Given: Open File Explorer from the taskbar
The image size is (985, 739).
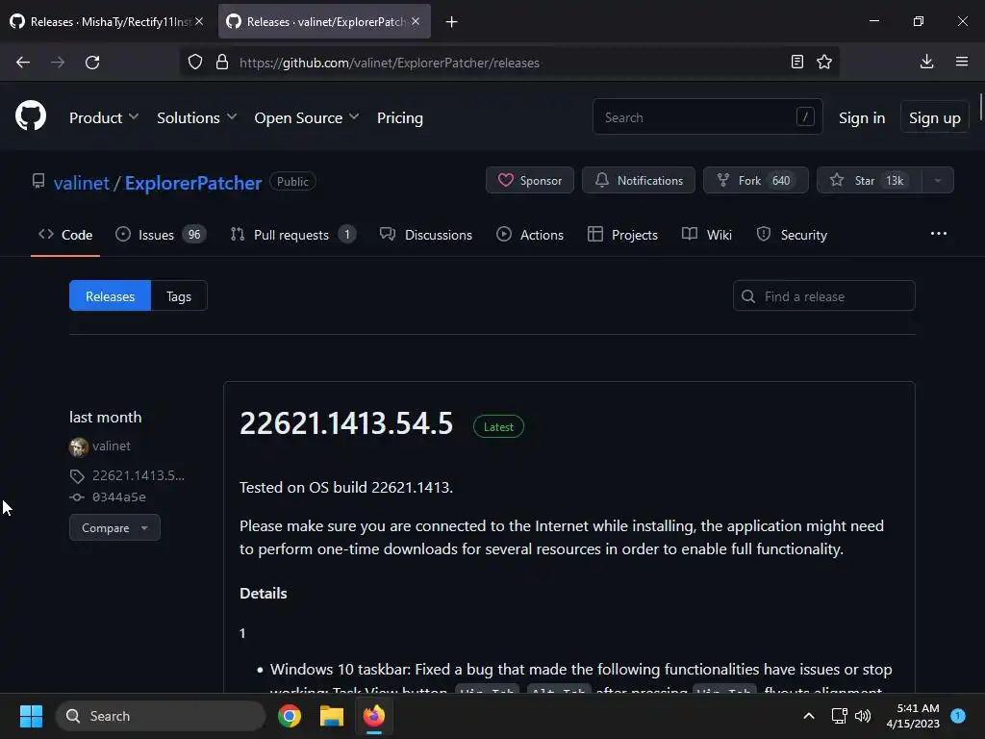Looking at the screenshot, I should point(332,716).
